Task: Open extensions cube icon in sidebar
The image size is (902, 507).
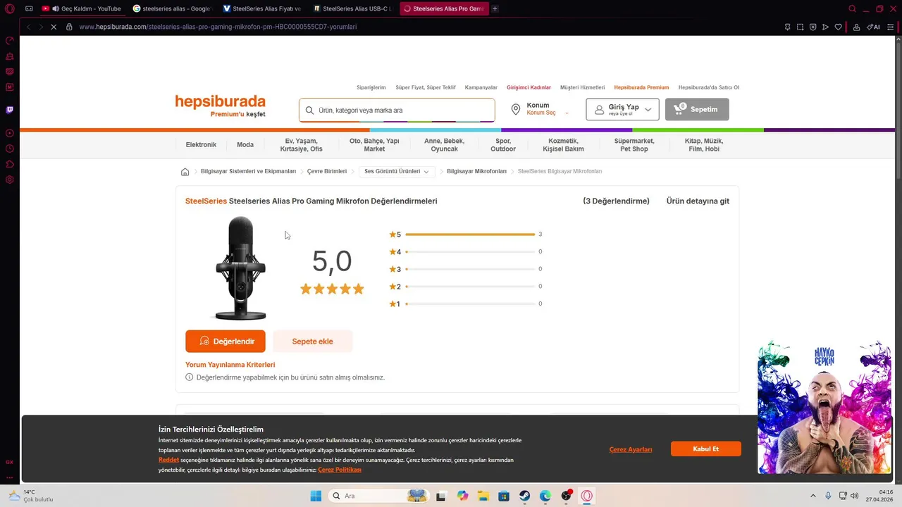Action: pyautogui.click(x=9, y=164)
